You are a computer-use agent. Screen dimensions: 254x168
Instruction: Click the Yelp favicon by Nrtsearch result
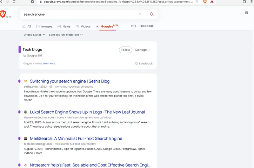pos(25,165)
